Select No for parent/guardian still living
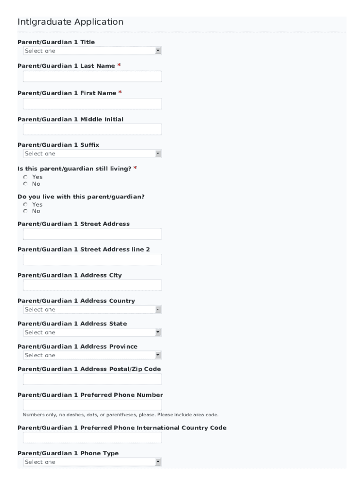 (x=26, y=184)
